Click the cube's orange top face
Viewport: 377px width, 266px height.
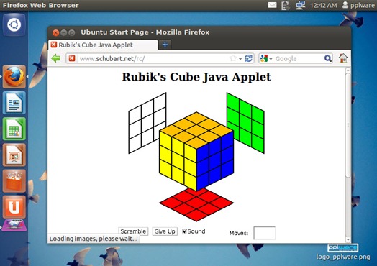point(196,129)
